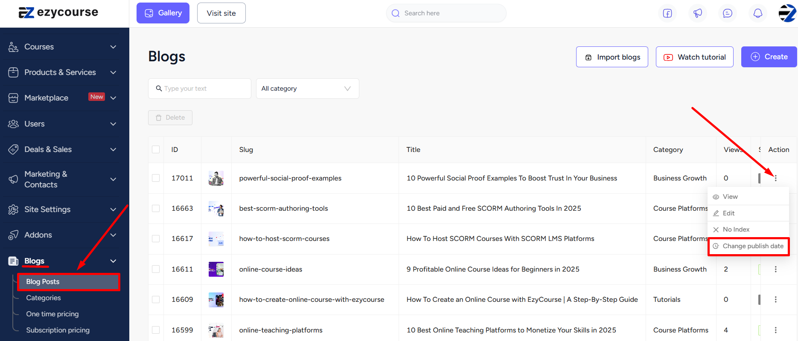
Task: Click the Blogs sidebar icon
Action: tap(13, 261)
